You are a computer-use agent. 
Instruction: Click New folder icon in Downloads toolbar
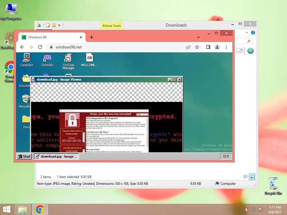pos(54,25)
